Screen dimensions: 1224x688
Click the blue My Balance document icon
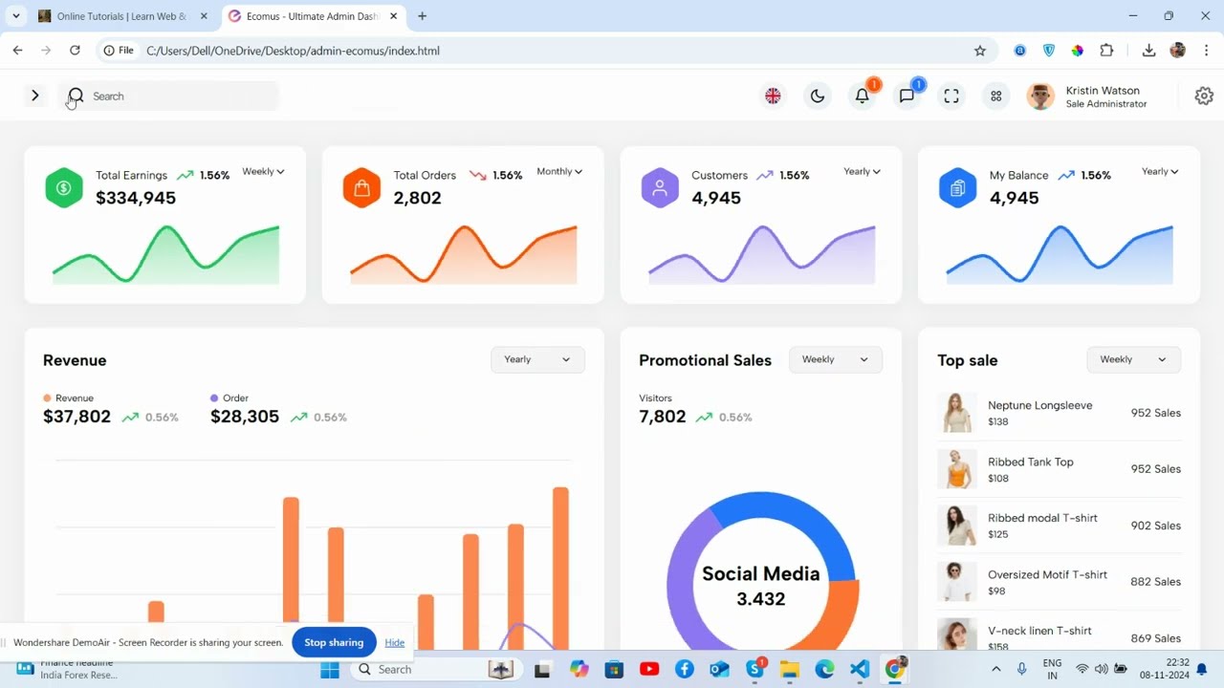[958, 188]
